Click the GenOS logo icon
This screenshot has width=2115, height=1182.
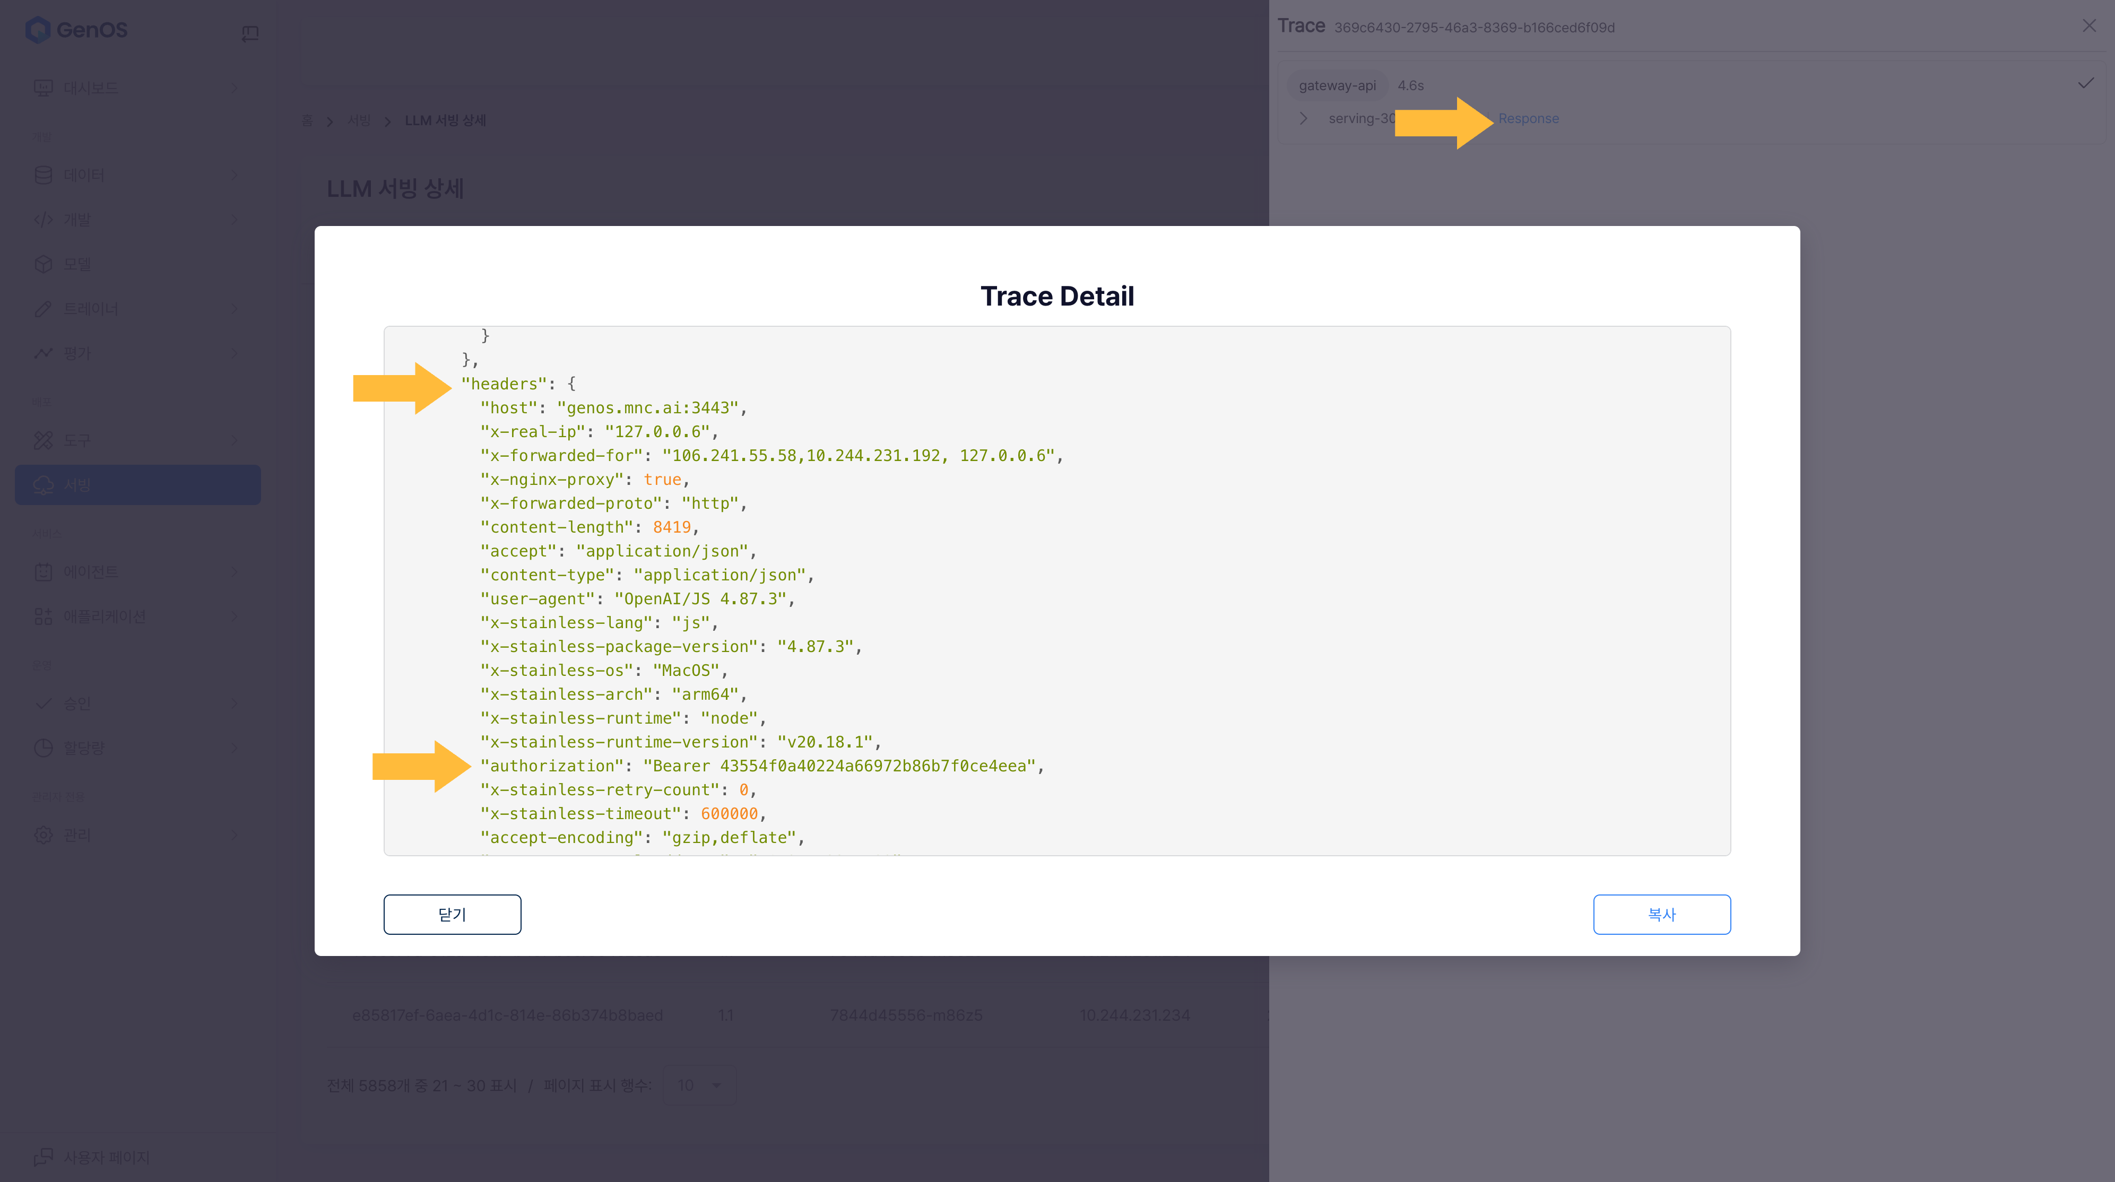click(38, 30)
